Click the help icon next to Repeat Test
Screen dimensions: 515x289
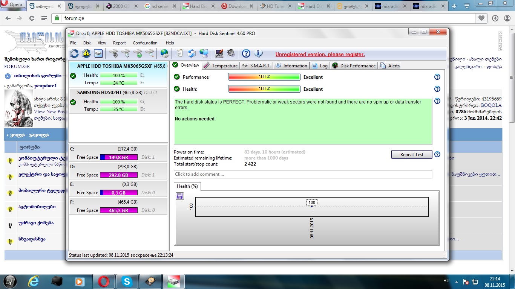[437, 154]
